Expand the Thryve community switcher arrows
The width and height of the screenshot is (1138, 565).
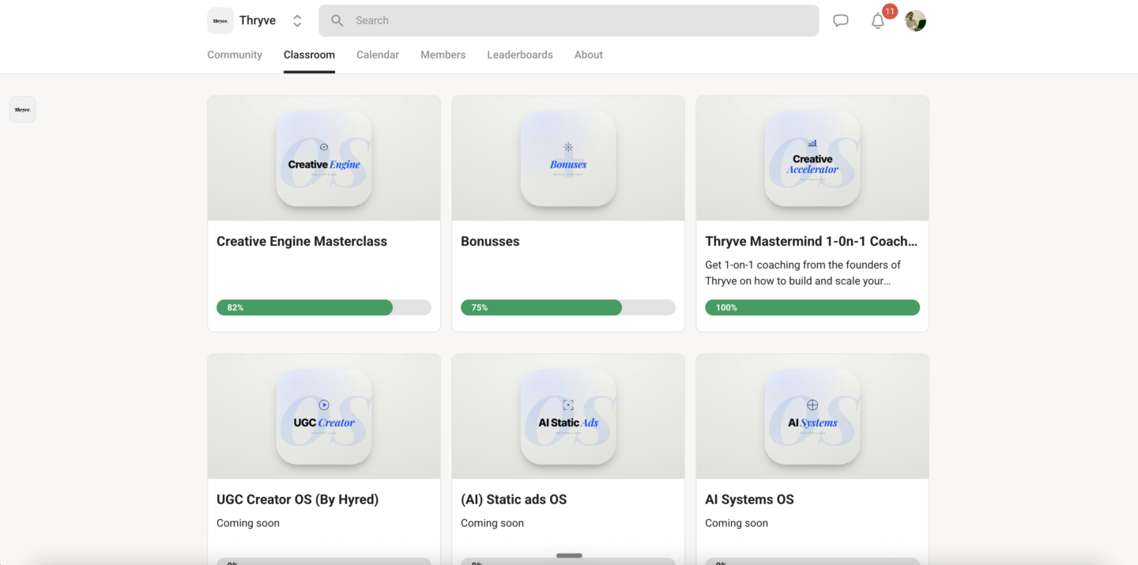click(x=297, y=21)
